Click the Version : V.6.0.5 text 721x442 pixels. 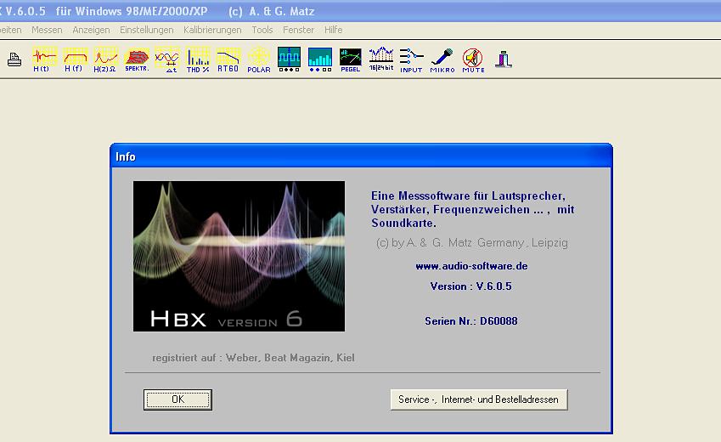tap(470, 286)
